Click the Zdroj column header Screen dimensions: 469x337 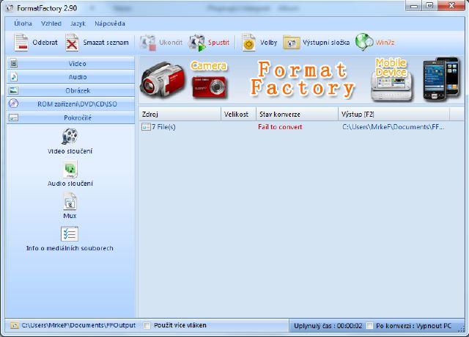(180, 114)
